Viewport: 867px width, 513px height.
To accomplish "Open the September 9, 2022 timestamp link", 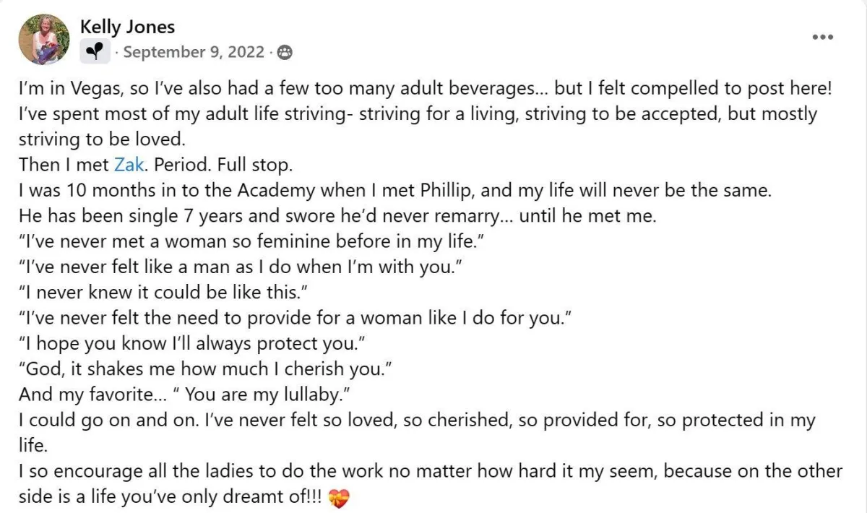I will (x=194, y=52).
